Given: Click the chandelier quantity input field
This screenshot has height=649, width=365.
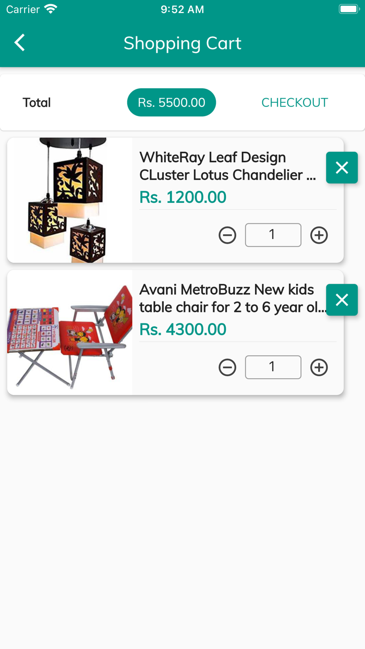Looking at the screenshot, I should (273, 235).
